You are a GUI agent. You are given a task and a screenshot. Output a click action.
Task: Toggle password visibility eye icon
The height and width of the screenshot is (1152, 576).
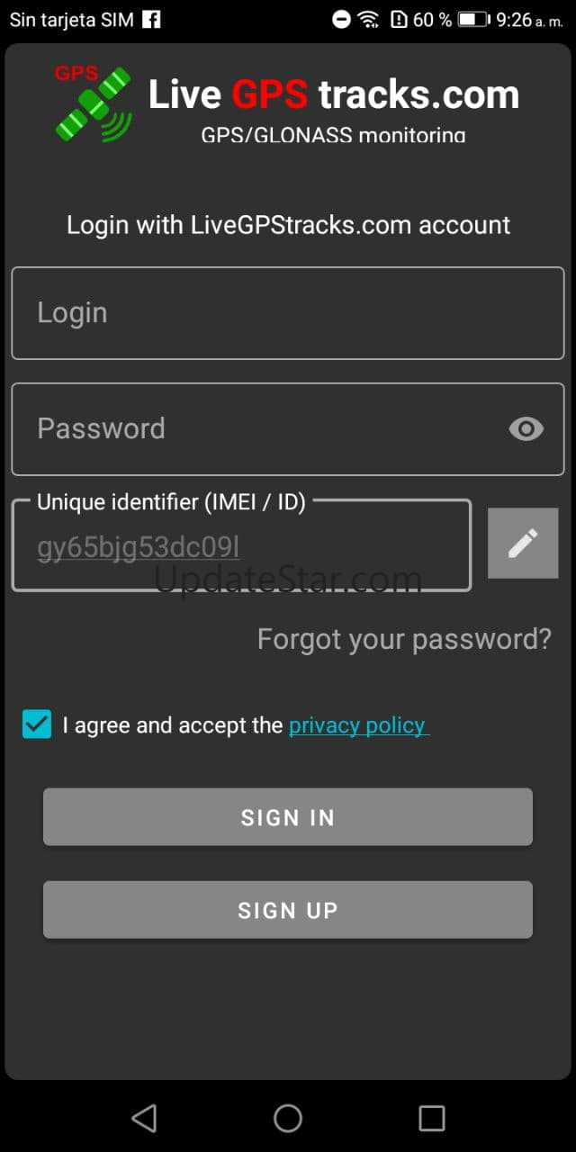[x=526, y=429]
